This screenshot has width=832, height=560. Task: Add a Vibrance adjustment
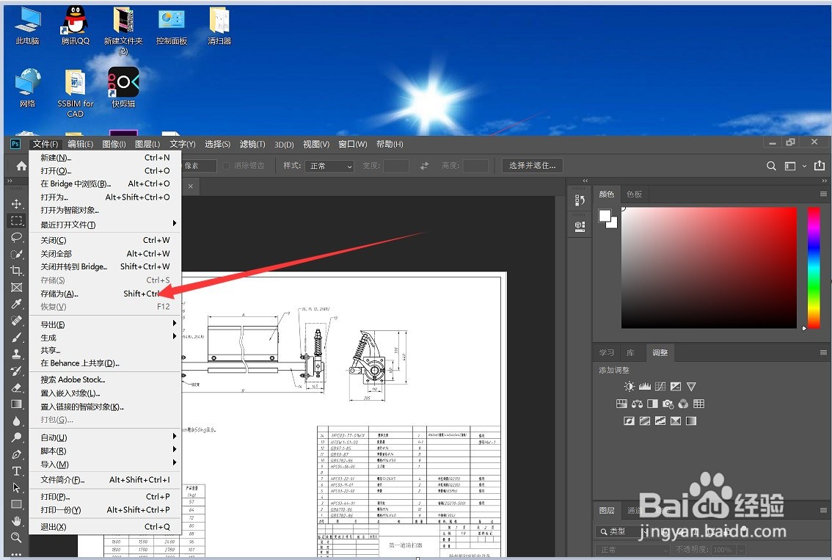[691, 387]
